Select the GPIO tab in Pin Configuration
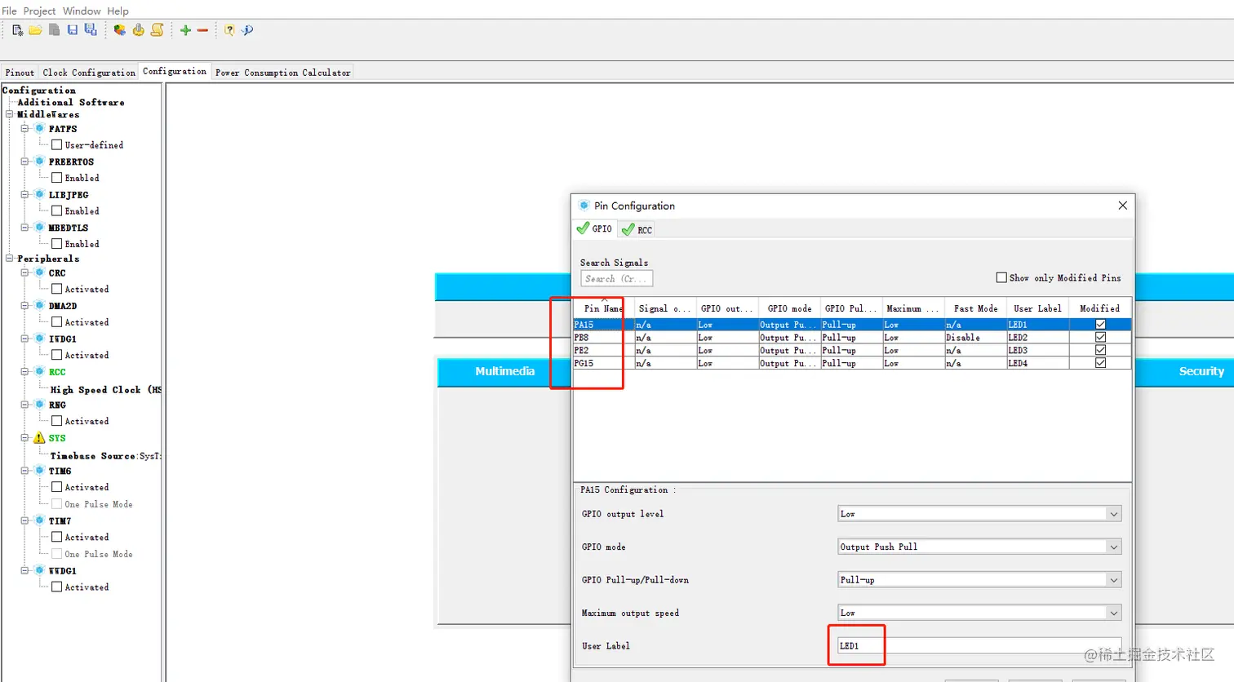This screenshot has width=1234, height=682. [x=594, y=229]
